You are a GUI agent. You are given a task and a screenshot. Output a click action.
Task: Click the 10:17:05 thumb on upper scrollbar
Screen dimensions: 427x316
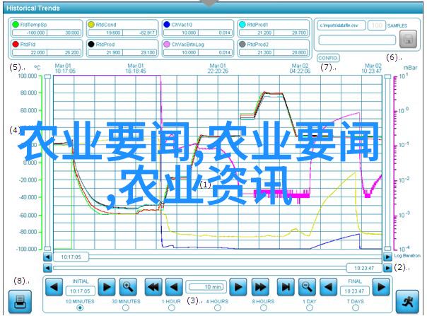point(71,257)
